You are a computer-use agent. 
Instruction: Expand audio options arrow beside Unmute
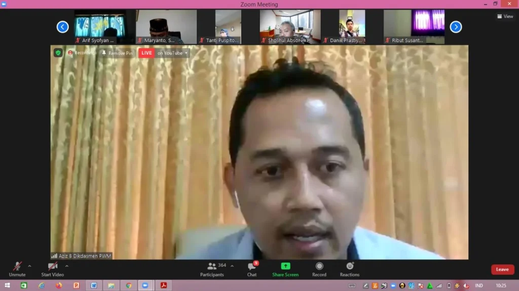point(29,266)
